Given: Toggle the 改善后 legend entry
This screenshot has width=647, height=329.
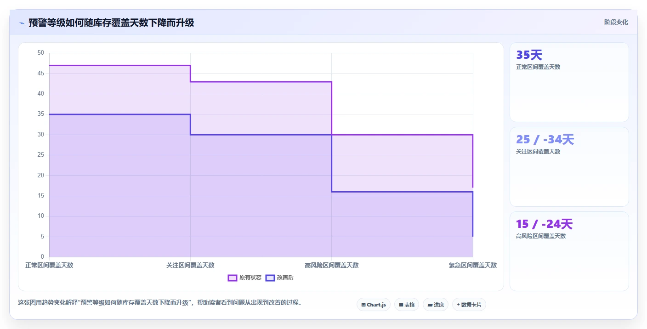Looking at the screenshot, I should coord(280,278).
